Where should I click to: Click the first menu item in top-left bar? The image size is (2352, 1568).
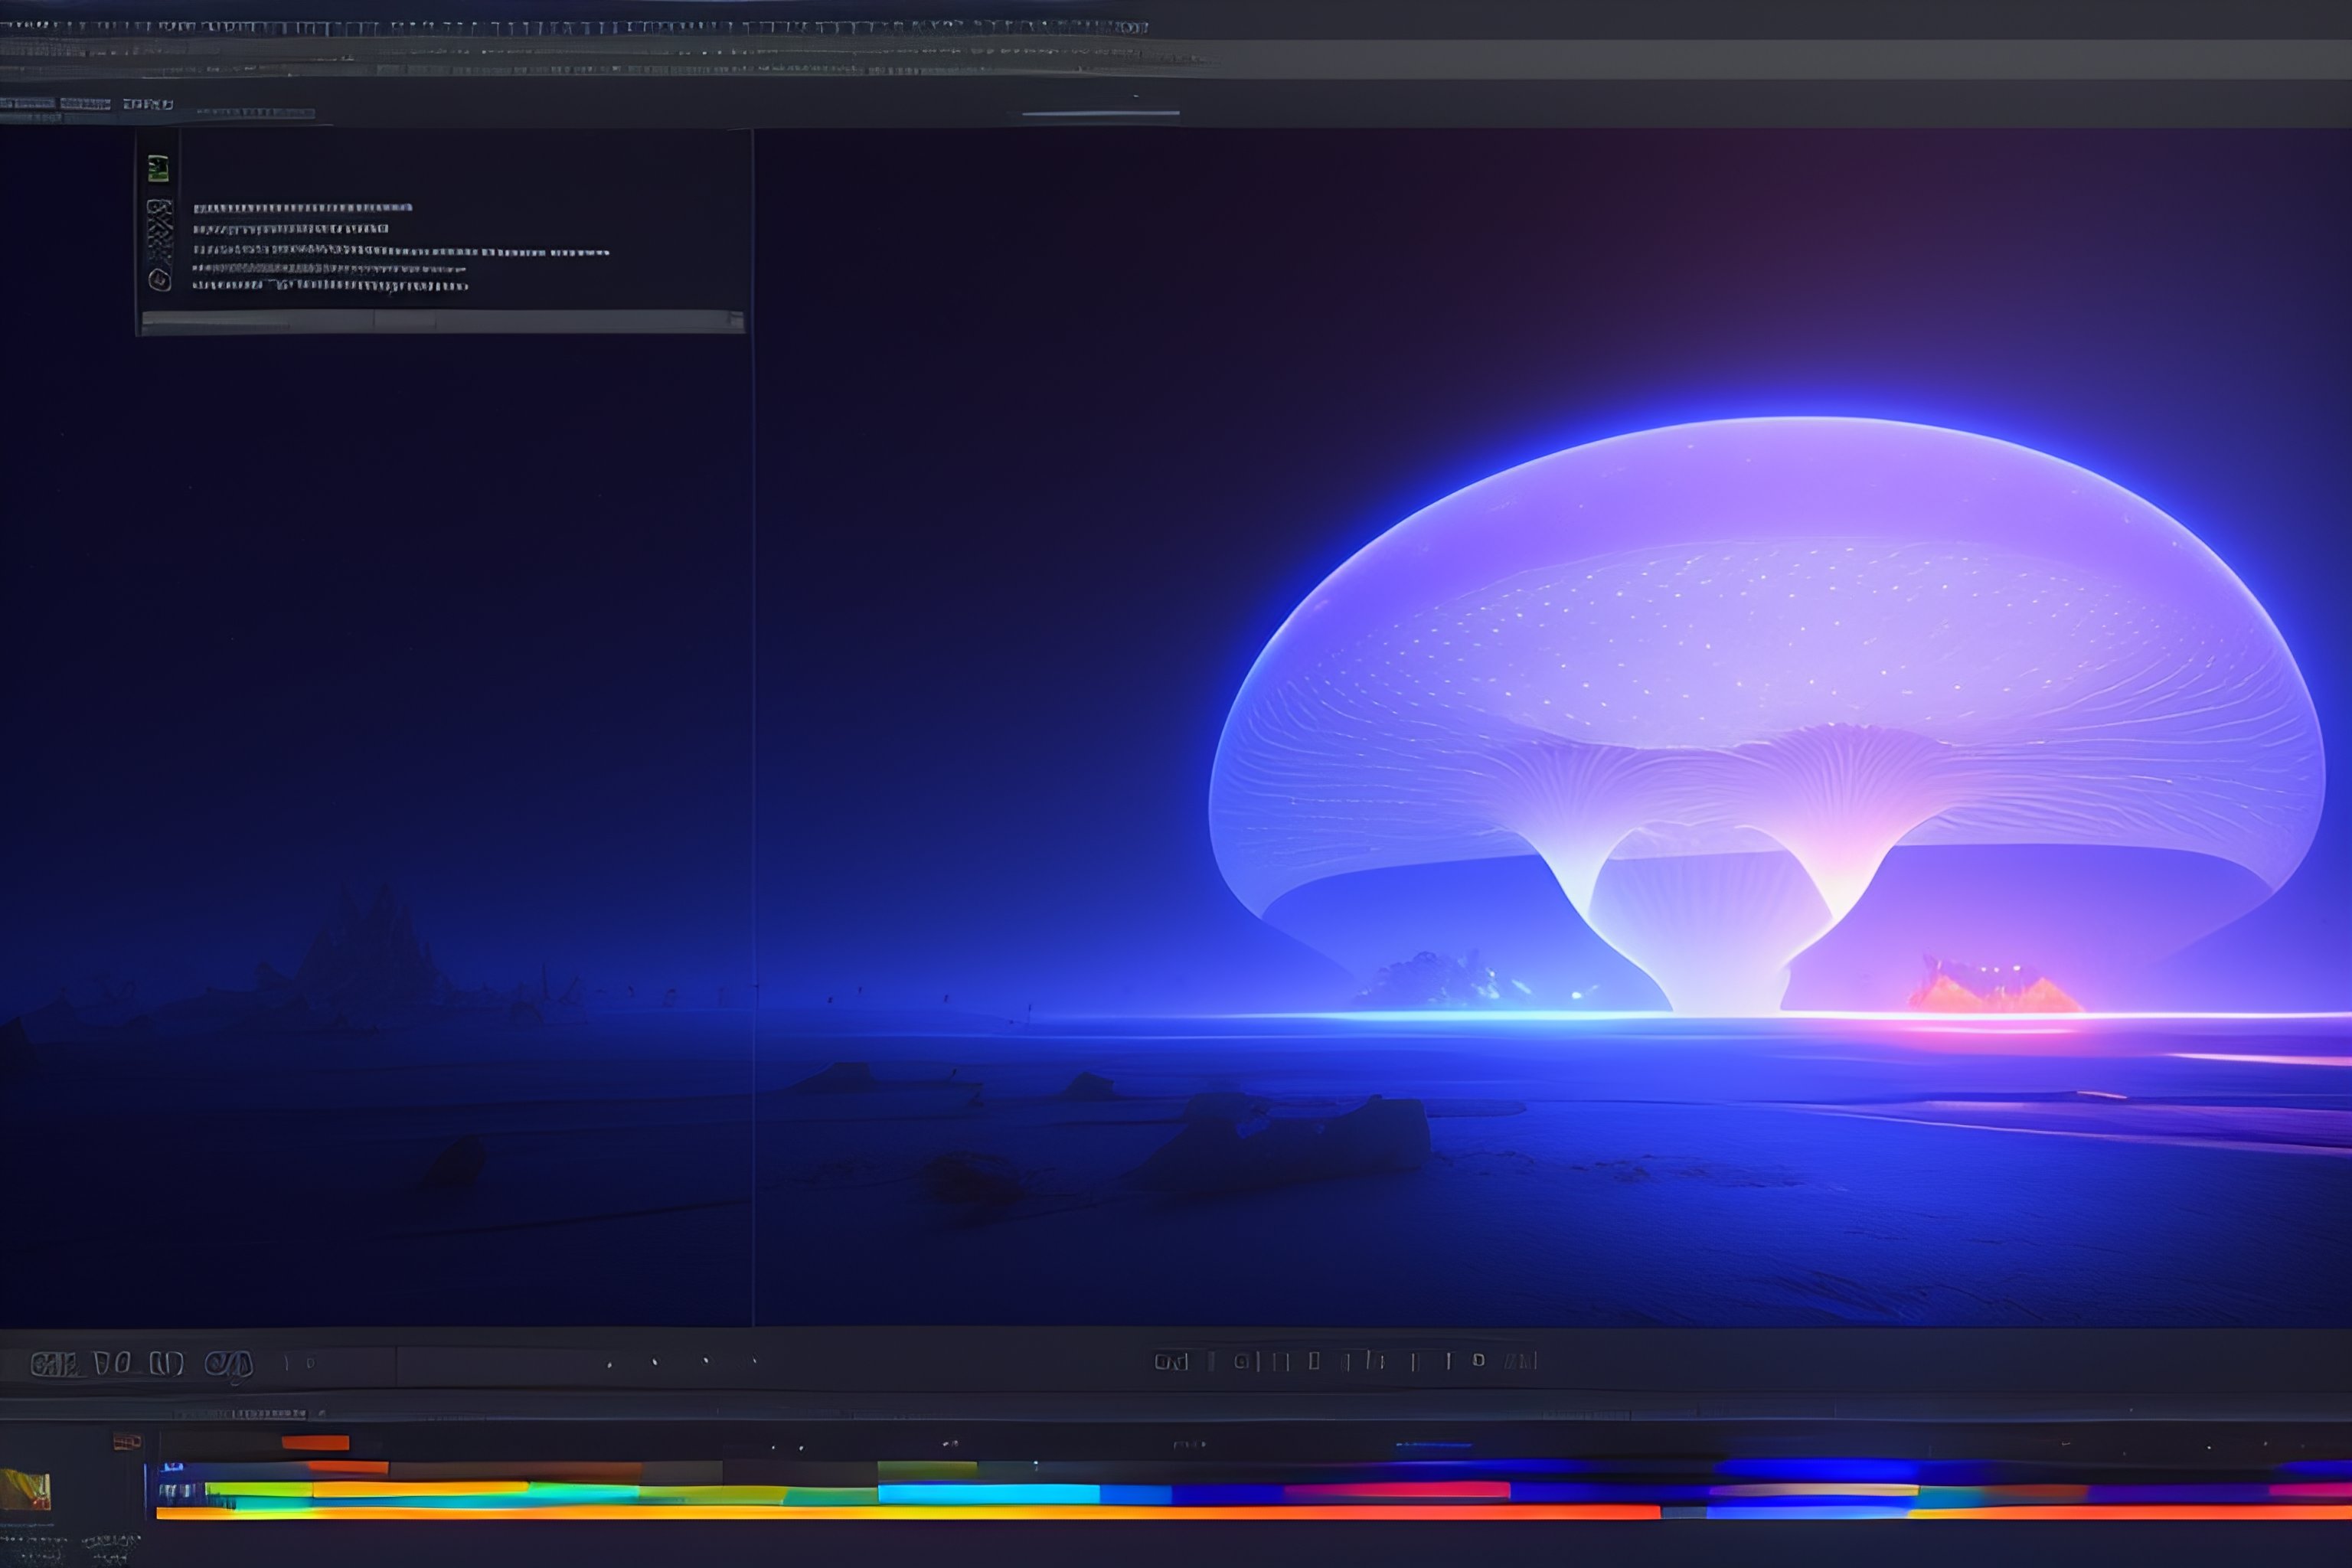(x=27, y=104)
